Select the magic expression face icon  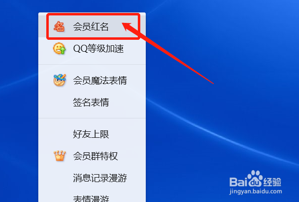pos(60,80)
